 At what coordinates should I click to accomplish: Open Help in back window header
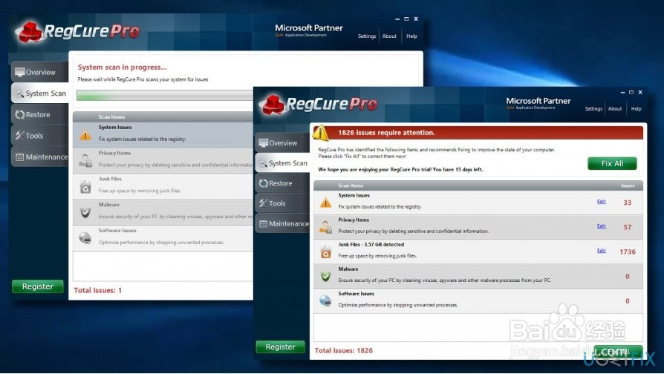pyautogui.click(x=411, y=36)
